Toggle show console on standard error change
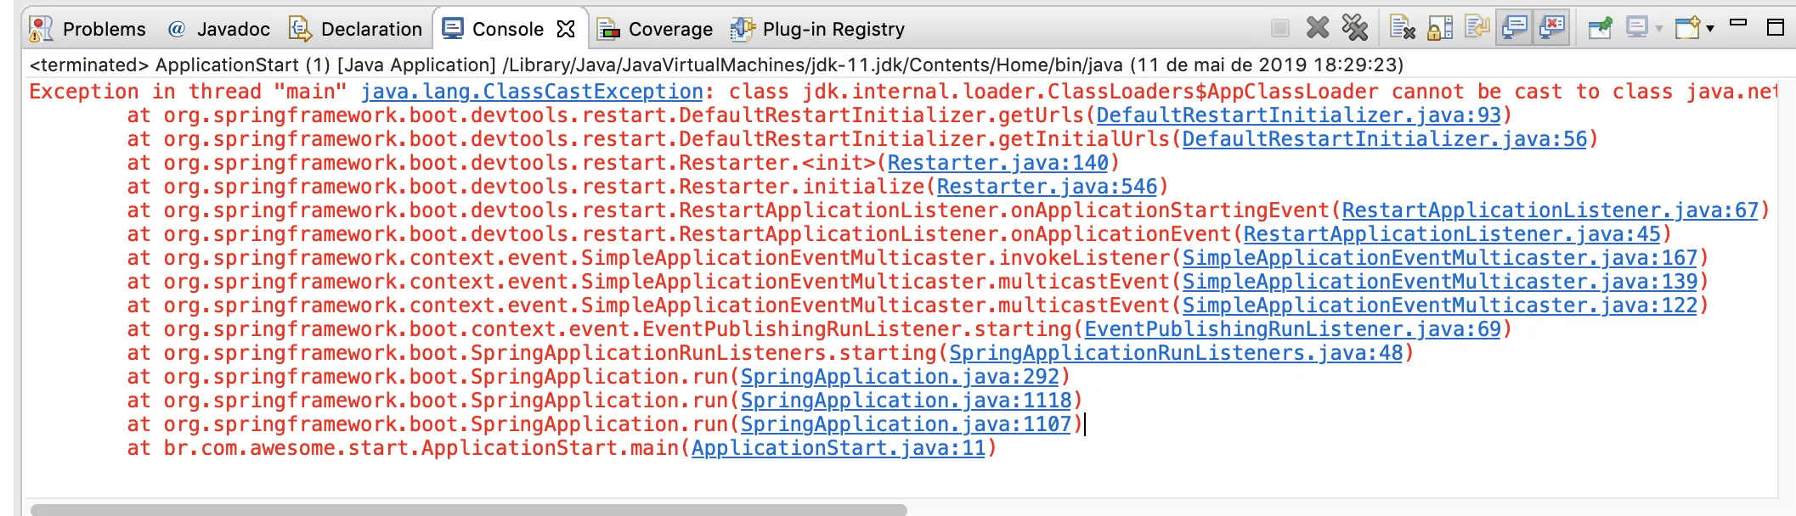Screen dimensions: 1796x516 coord(1552,28)
